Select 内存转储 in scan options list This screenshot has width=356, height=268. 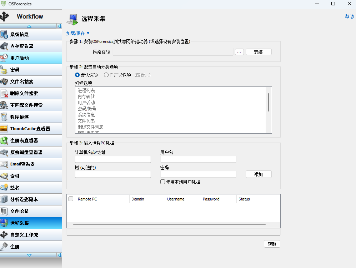86,96
